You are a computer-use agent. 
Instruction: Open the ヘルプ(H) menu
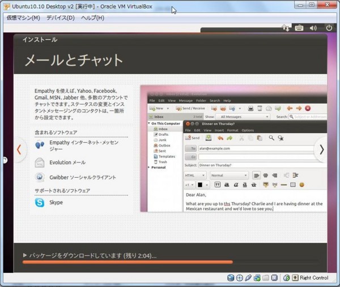92,18
